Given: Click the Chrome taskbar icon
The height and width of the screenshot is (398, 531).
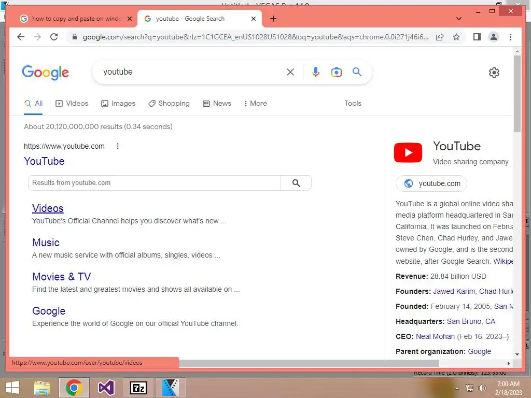Looking at the screenshot, I should coord(74,388).
